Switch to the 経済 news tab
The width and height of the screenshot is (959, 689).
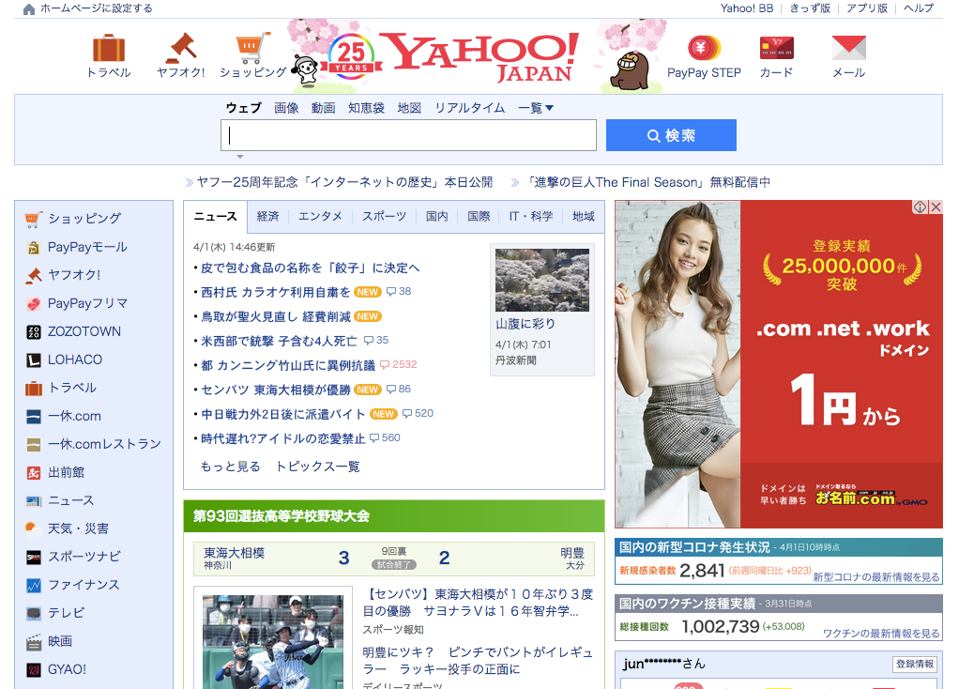[x=267, y=216]
